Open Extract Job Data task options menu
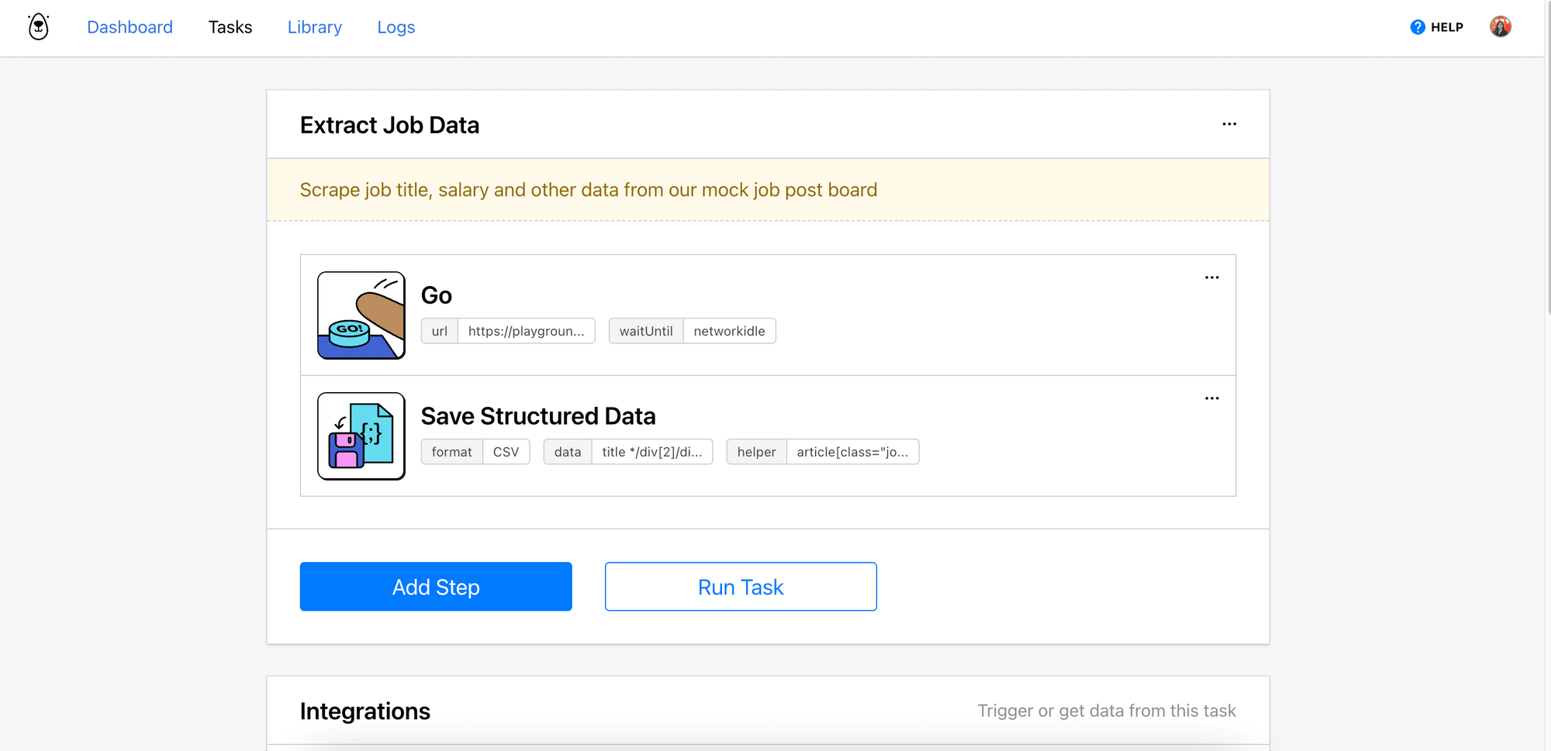Viewport: 1551px width, 751px height. [1229, 124]
